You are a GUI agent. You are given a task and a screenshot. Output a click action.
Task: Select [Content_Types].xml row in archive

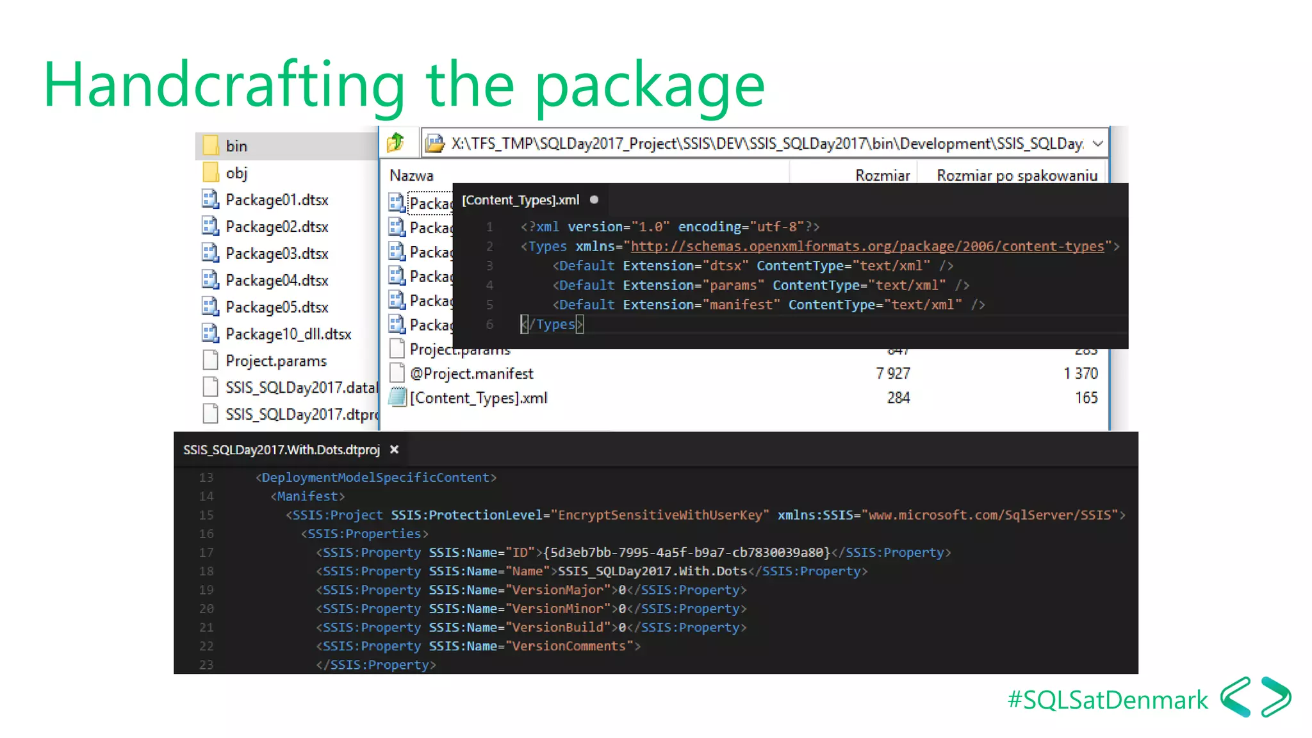[743, 397]
